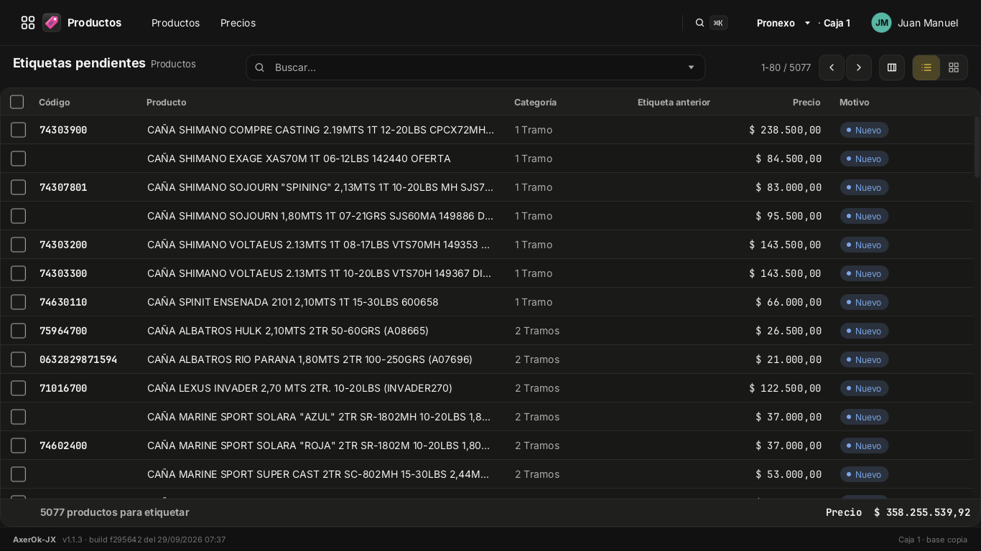
Task: Open product CAÑA LEXUS INVADER 2,70 MTS
Action: point(299,388)
